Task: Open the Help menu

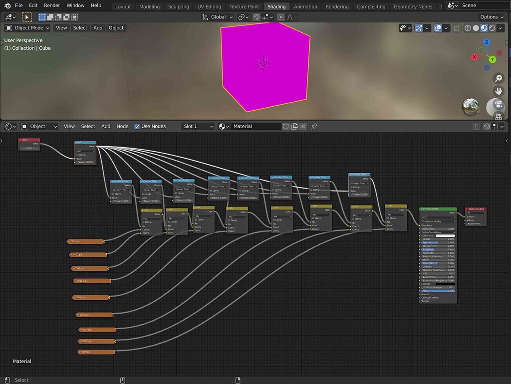Action: pyautogui.click(x=96, y=5)
